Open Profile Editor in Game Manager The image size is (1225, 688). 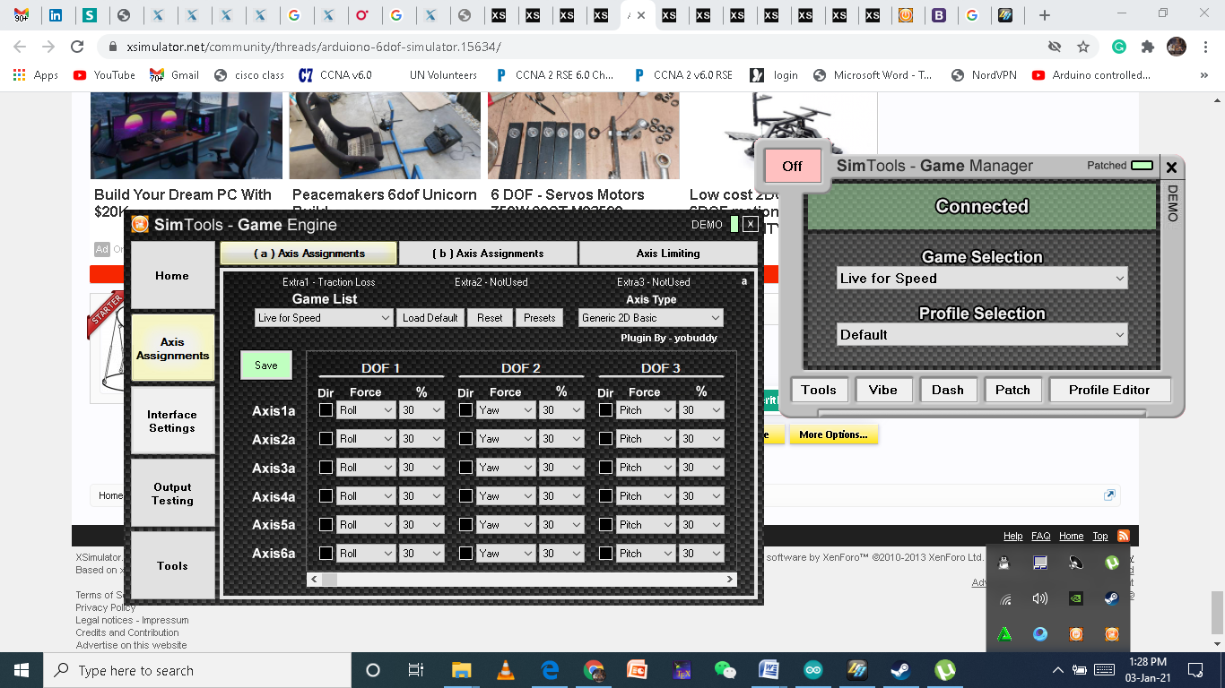click(1108, 390)
